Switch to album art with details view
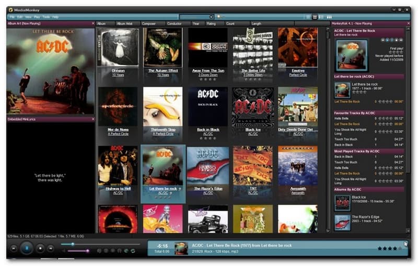418x266 pixels. pos(321,17)
